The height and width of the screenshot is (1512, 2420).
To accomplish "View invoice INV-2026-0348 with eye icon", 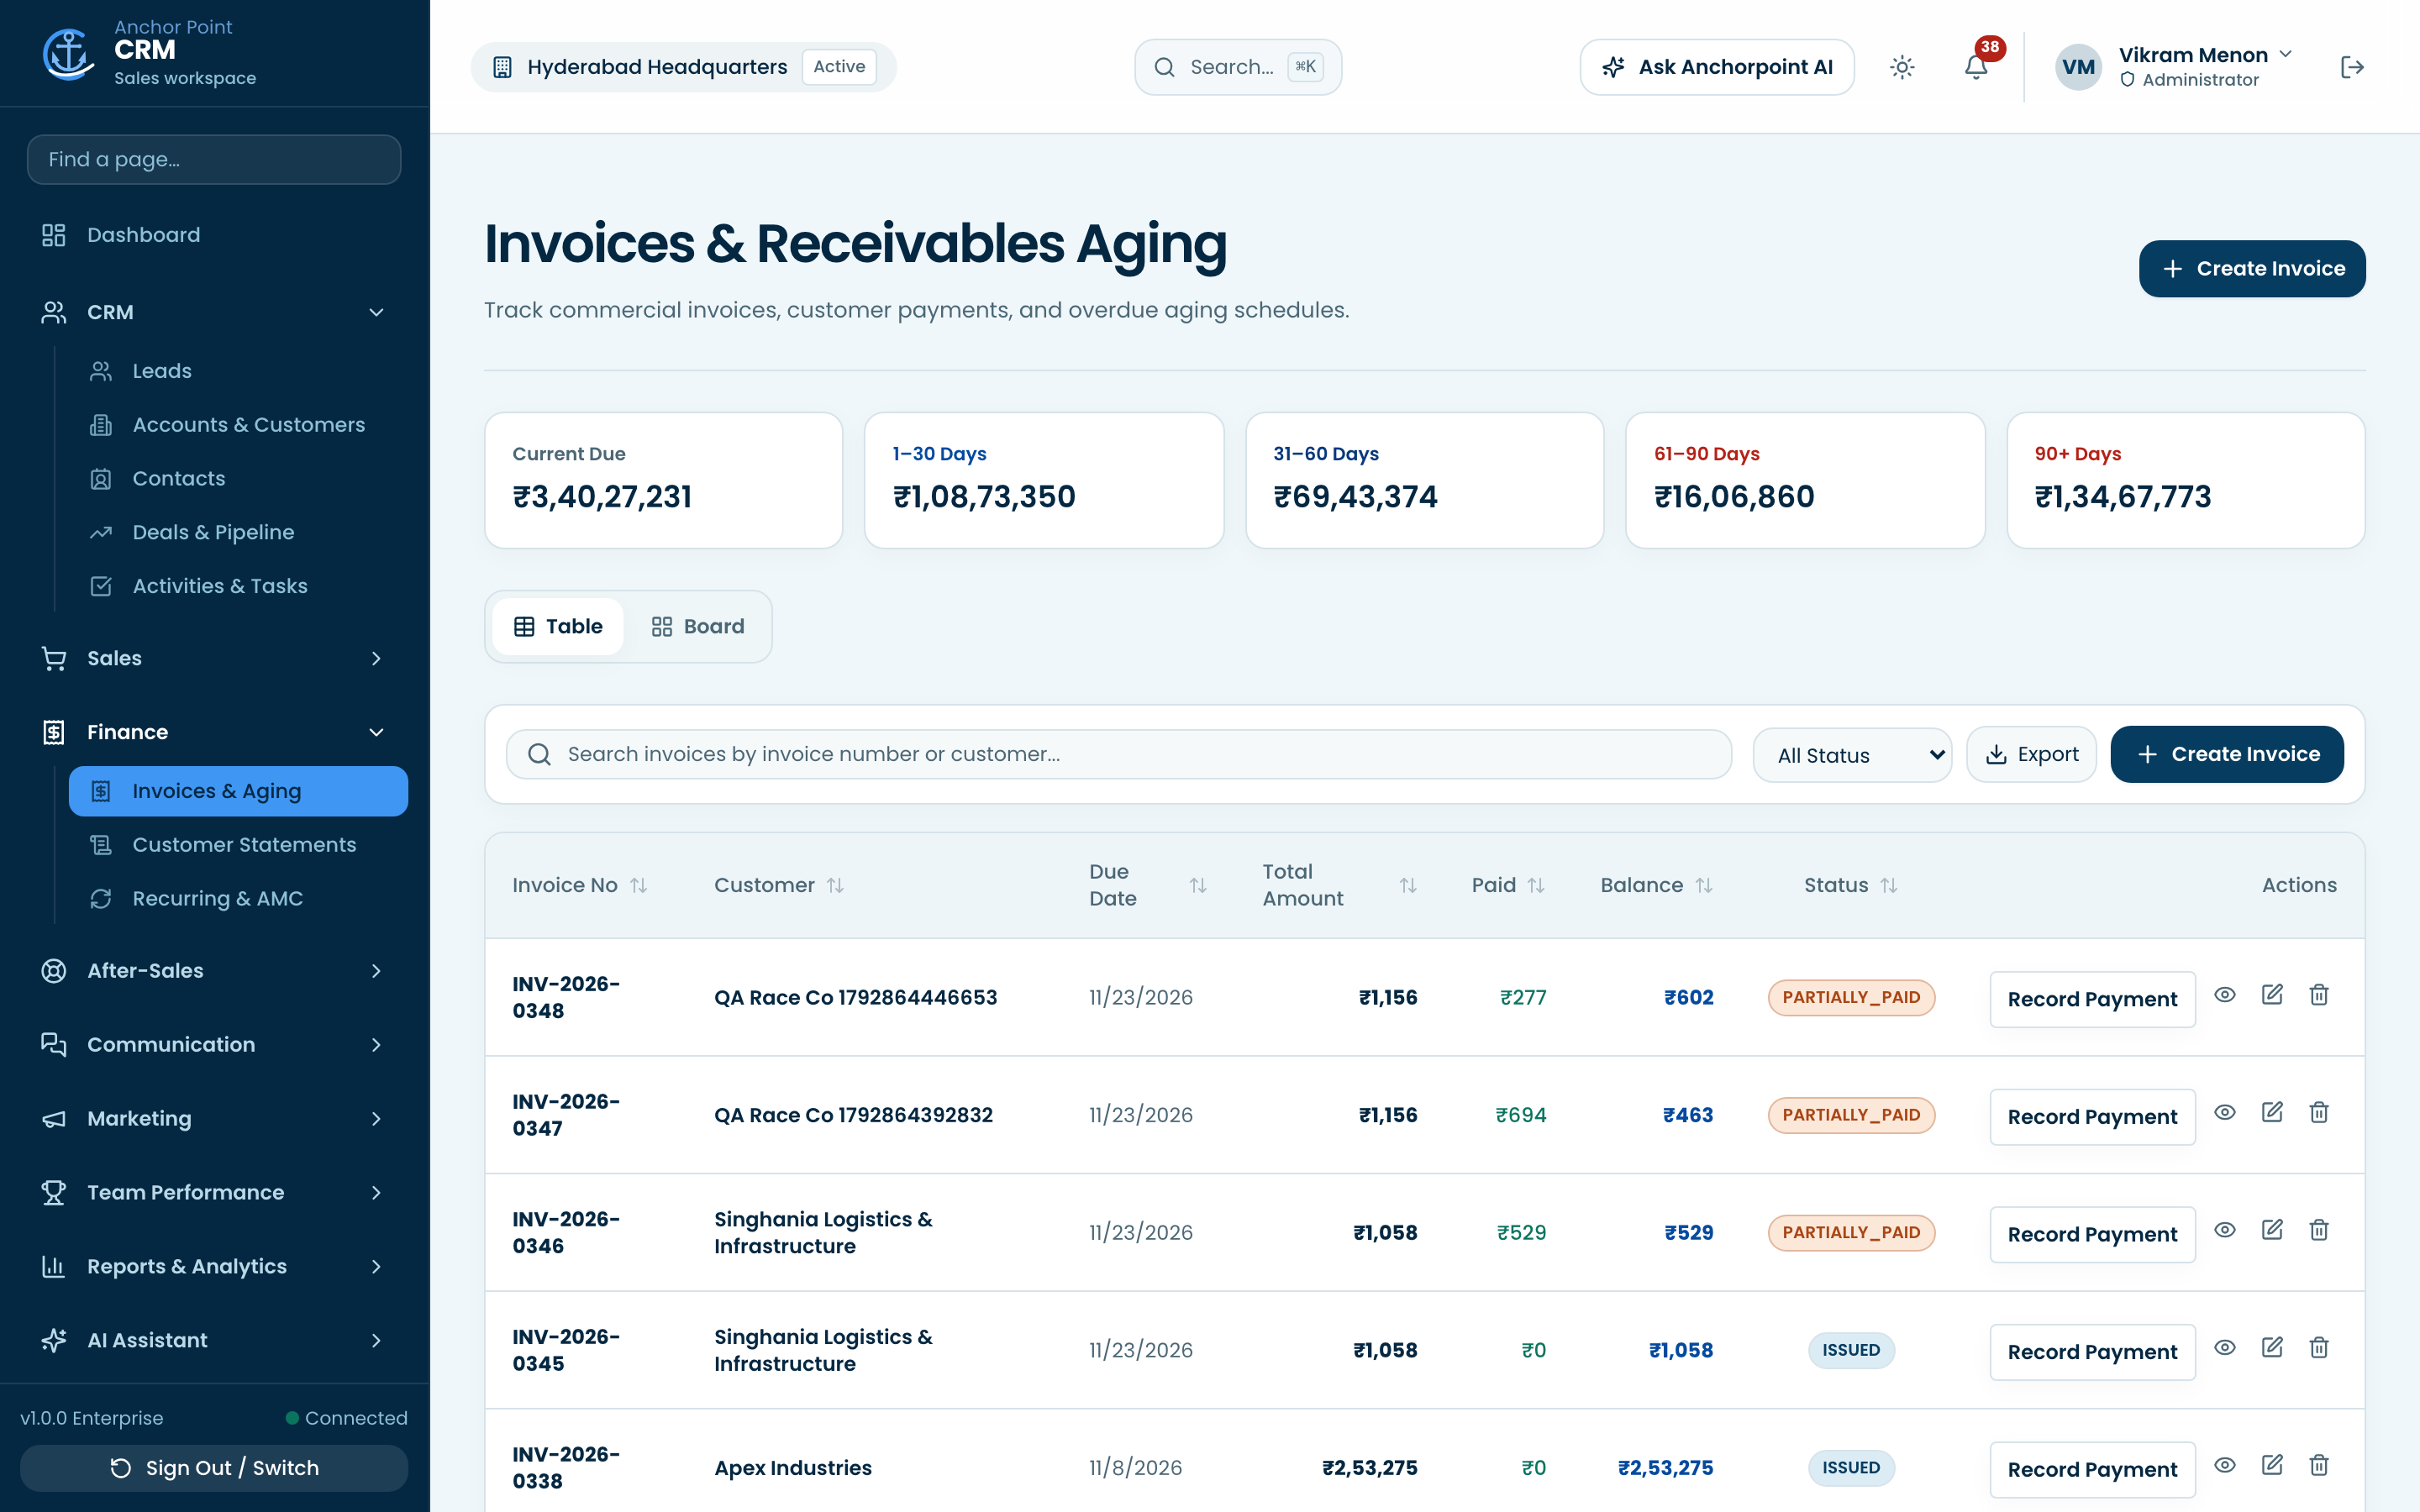I will pos(2224,995).
